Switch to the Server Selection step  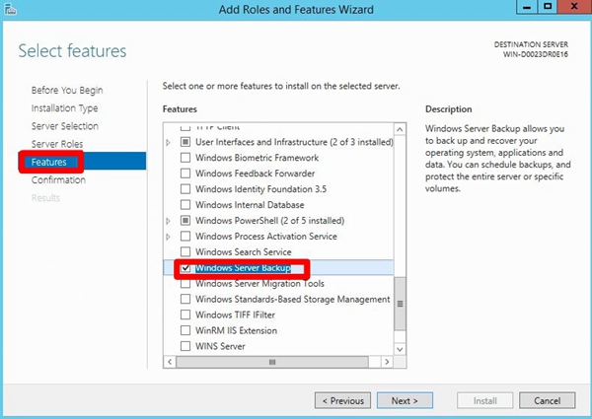(65, 126)
